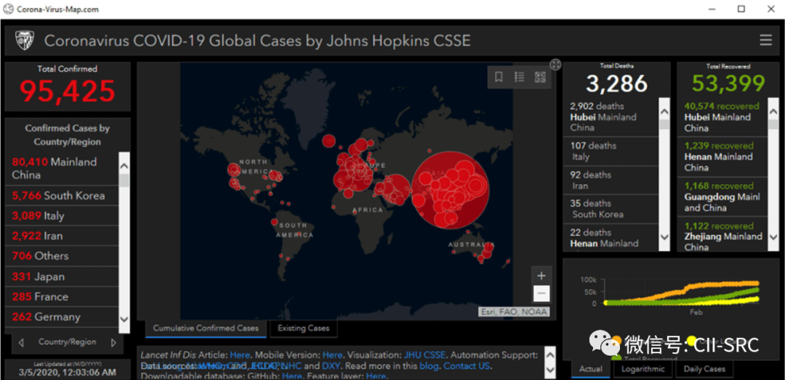
Task: Click 40,574 recovered Hubei entry
Action: (722, 117)
